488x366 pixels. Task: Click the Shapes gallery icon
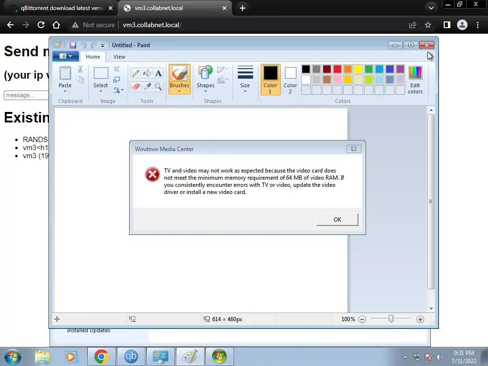point(205,73)
